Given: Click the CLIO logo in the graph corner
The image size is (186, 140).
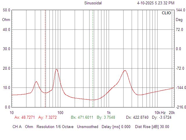Looking at the screenshot, I should 167,13.
